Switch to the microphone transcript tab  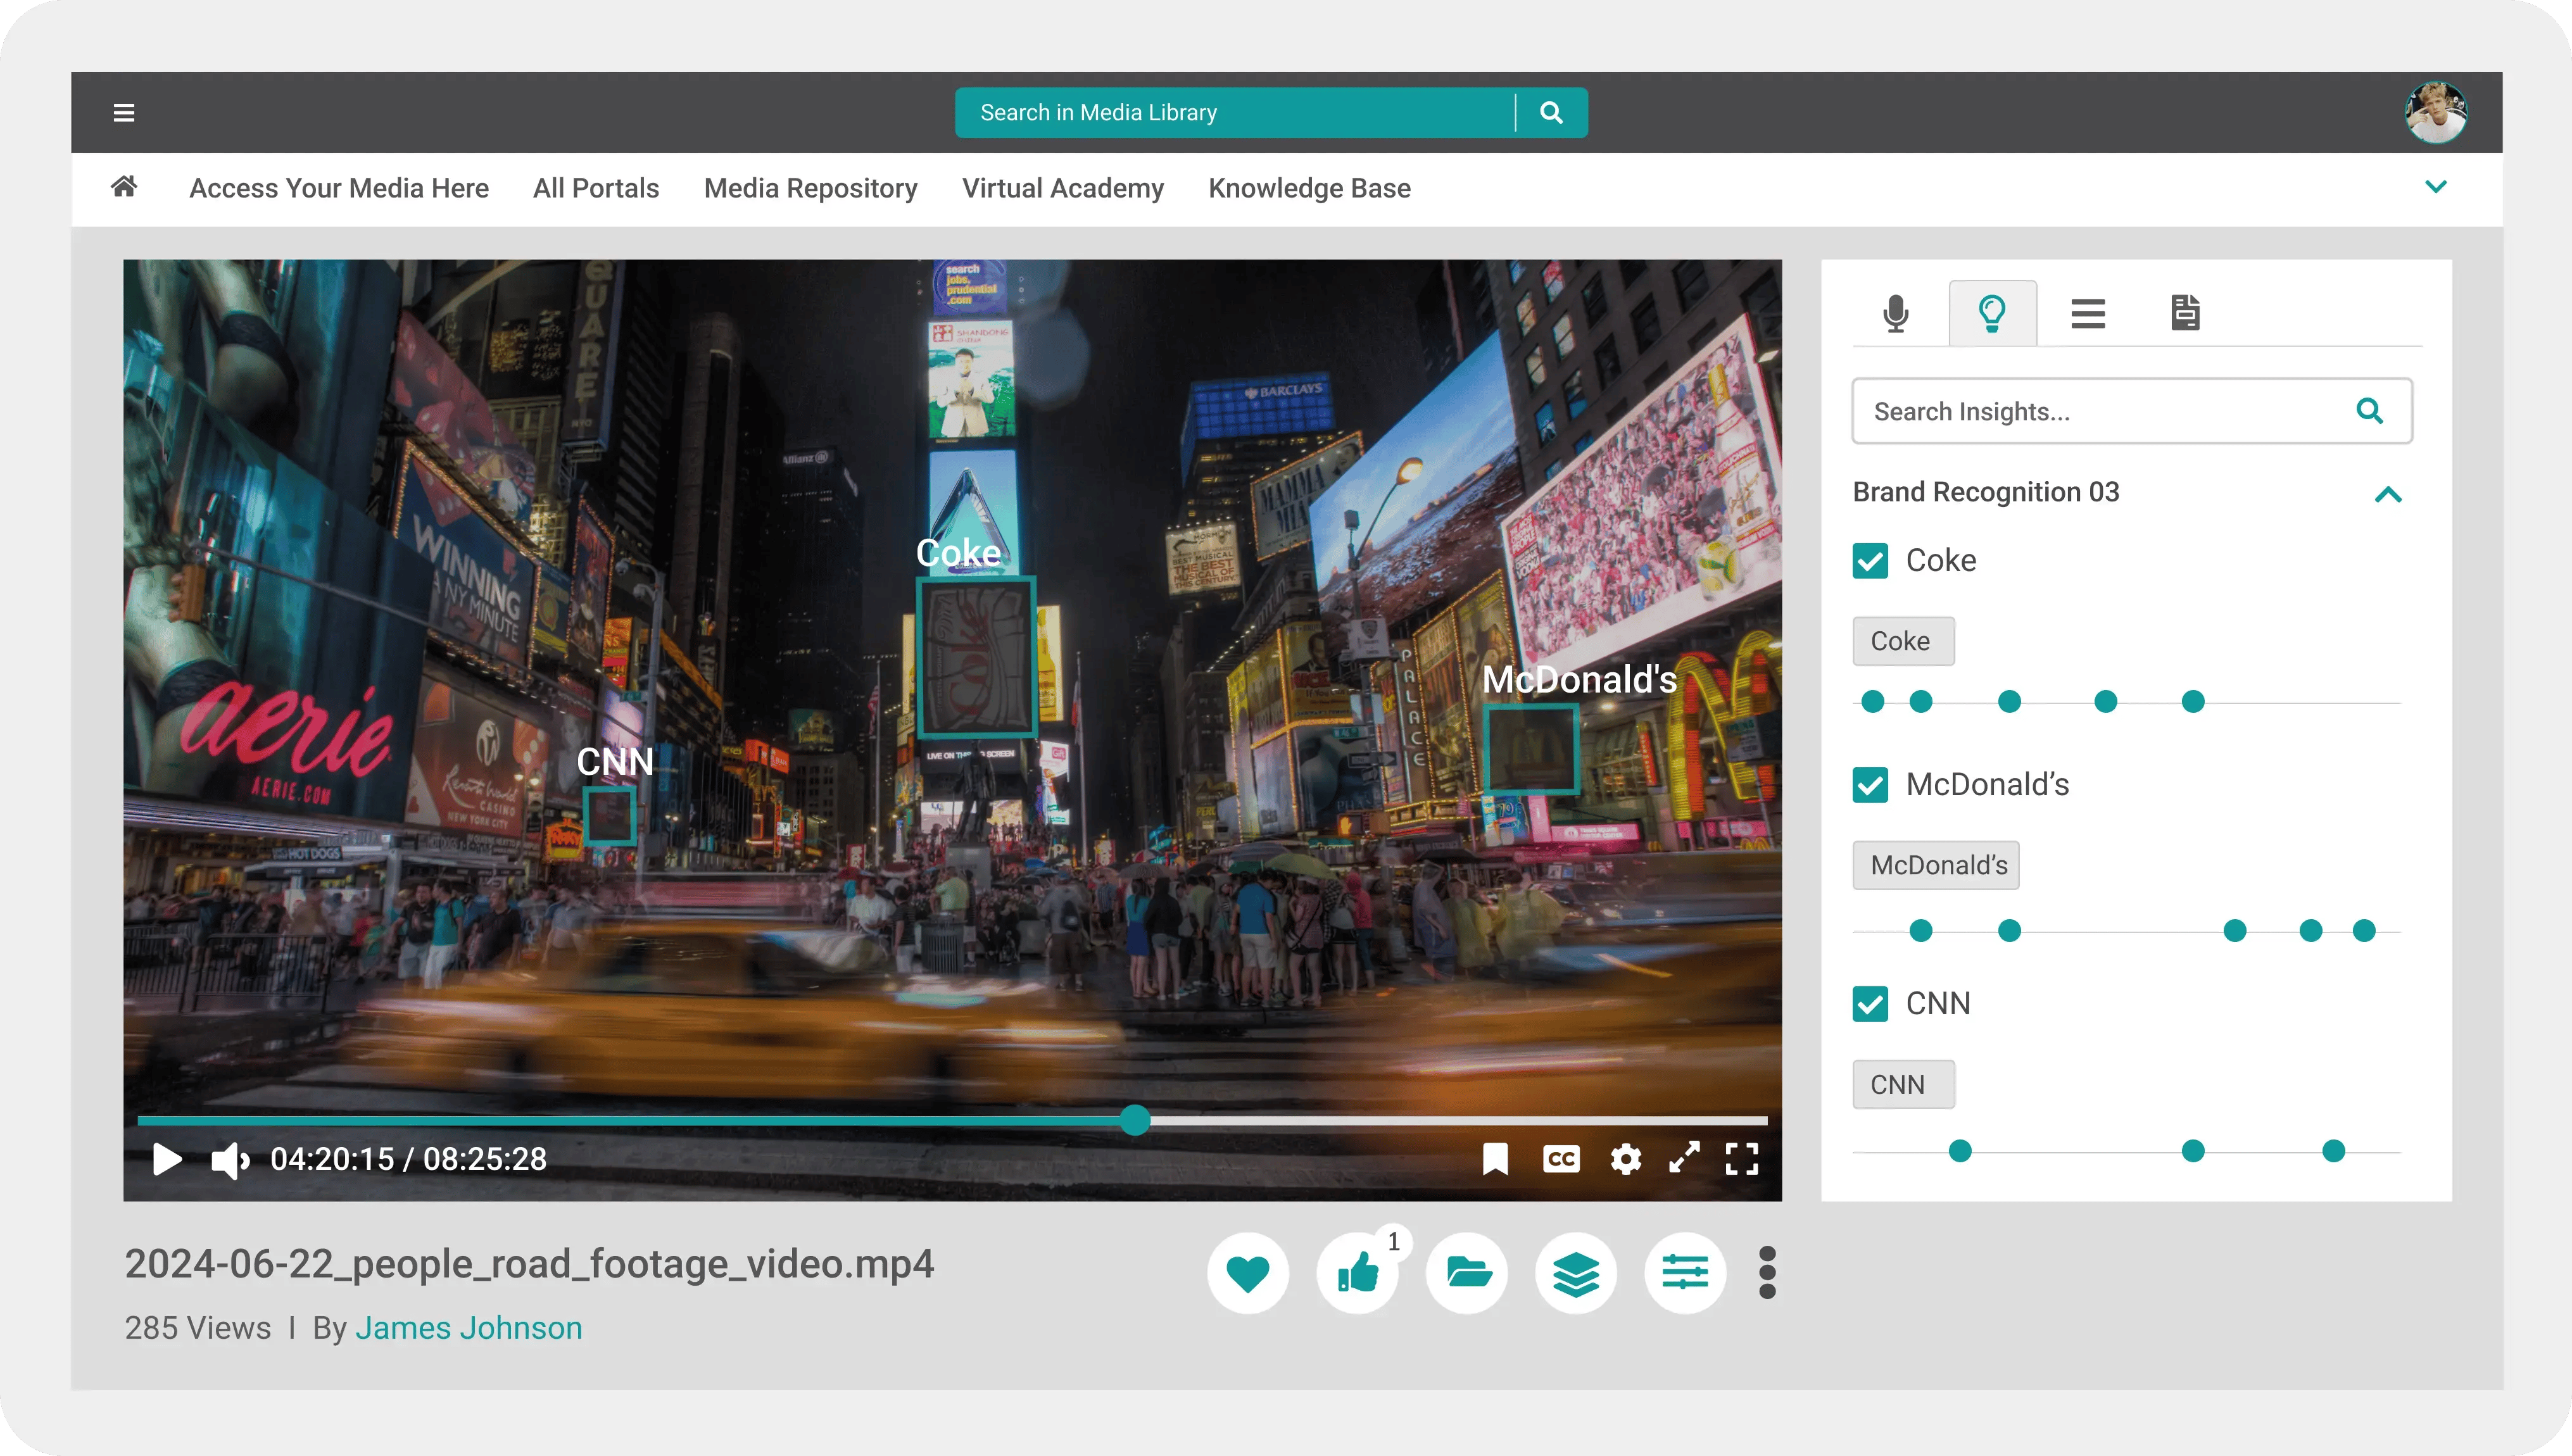(1895, 313)
